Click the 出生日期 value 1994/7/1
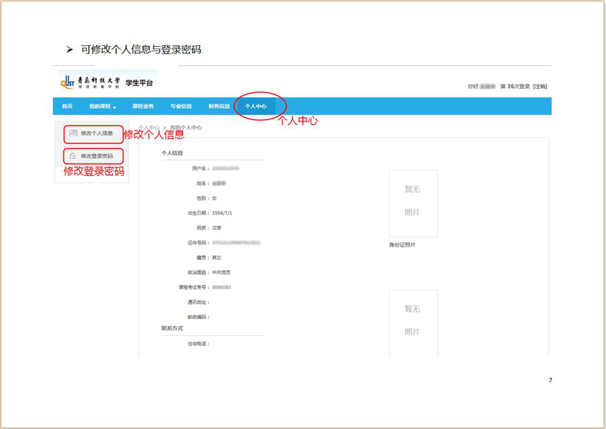 (222, 213)
